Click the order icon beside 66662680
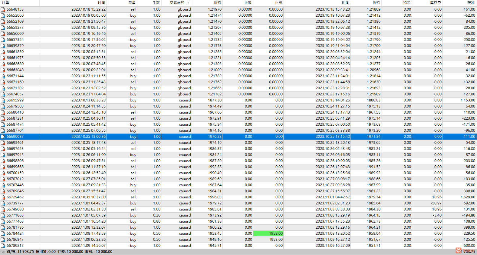 click(3, 64)
